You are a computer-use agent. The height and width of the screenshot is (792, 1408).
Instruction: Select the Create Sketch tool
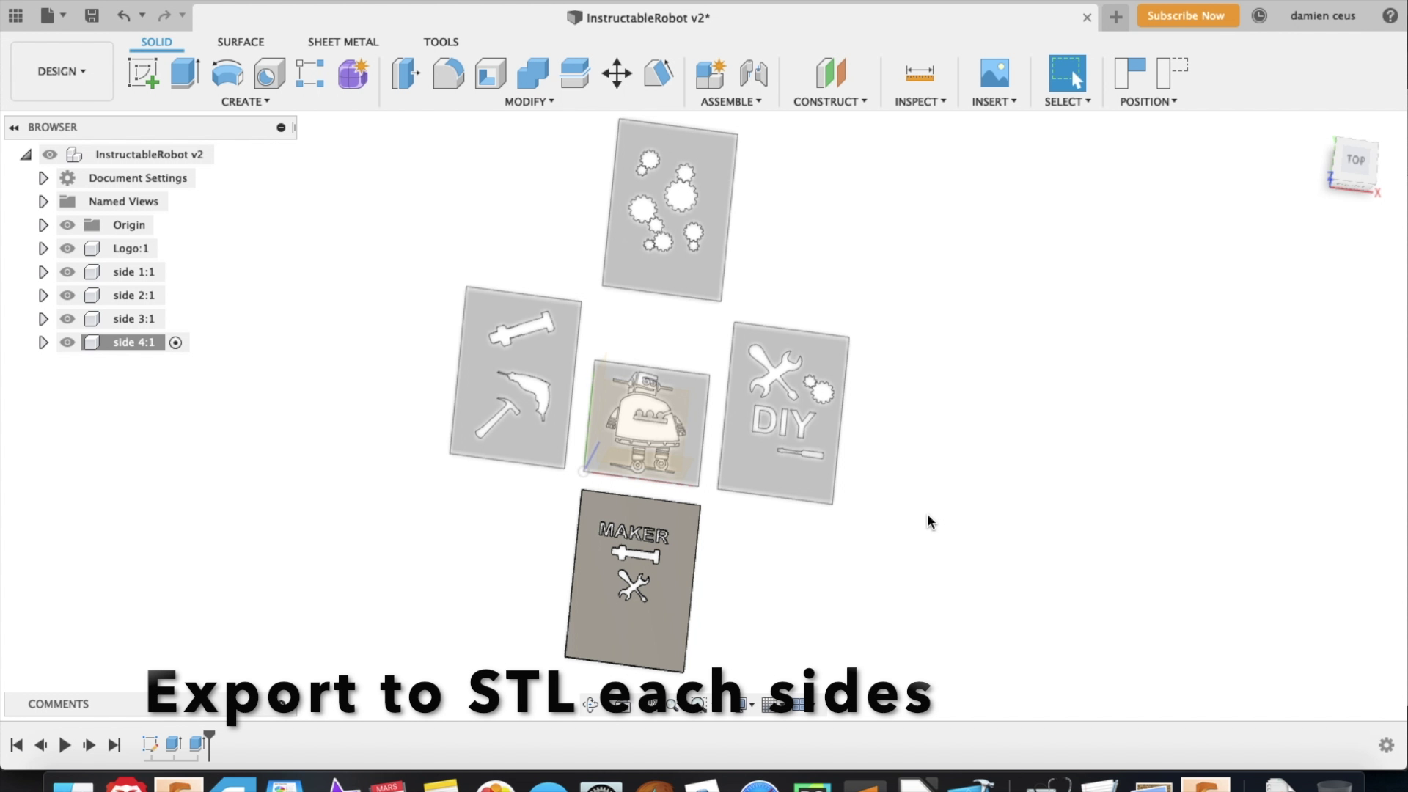click(x=143, y=74)
